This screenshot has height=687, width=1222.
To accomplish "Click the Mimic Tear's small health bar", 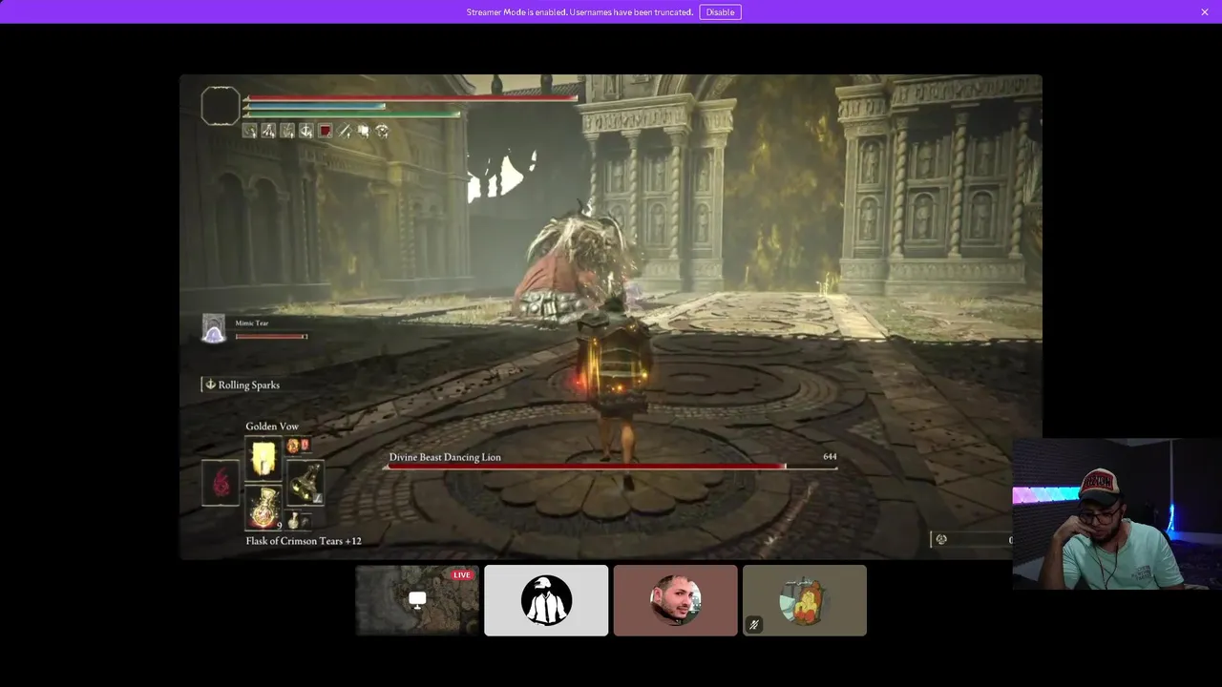I will [271, 336].
